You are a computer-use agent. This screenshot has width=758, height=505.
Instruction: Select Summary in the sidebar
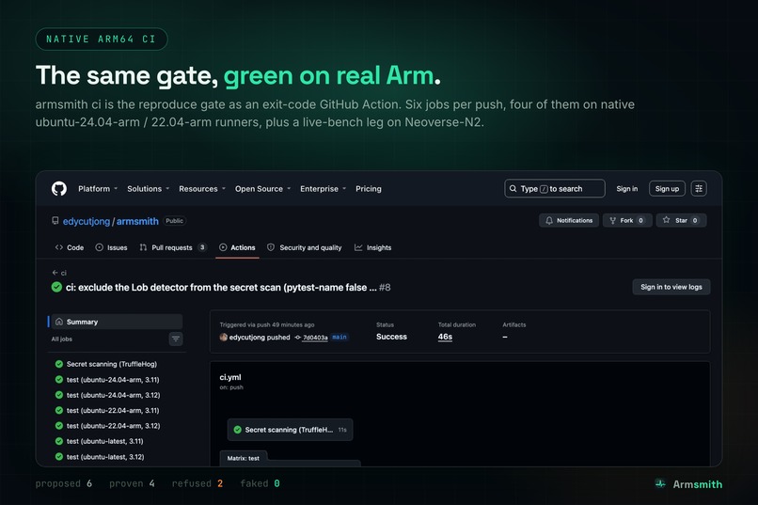coord(117,322)
